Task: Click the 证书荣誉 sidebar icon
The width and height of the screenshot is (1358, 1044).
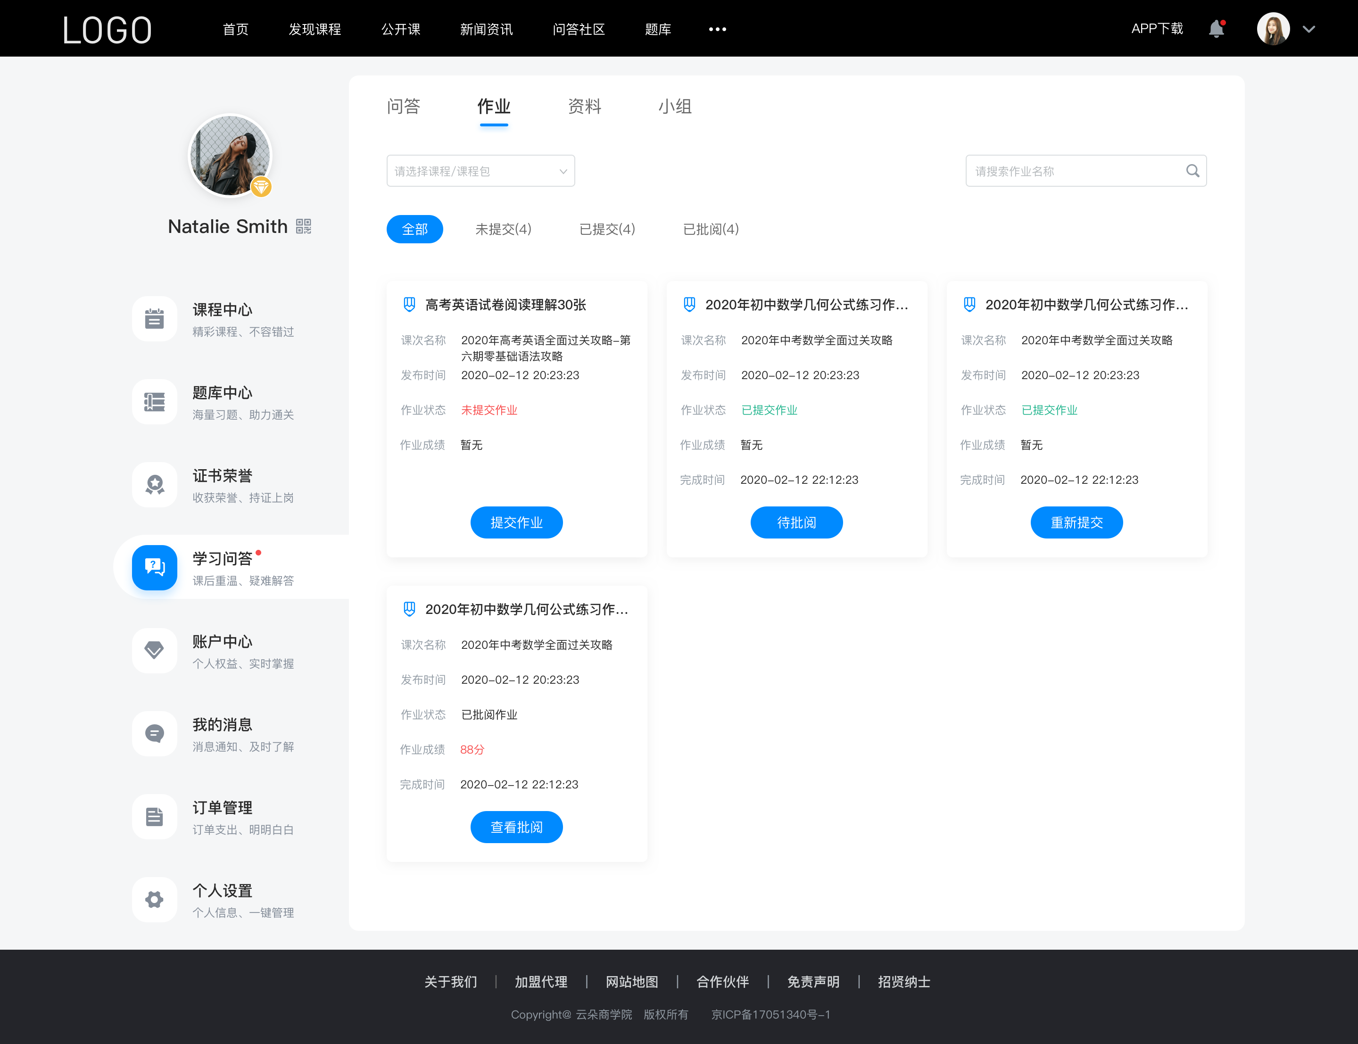Action: coord(155,485)
